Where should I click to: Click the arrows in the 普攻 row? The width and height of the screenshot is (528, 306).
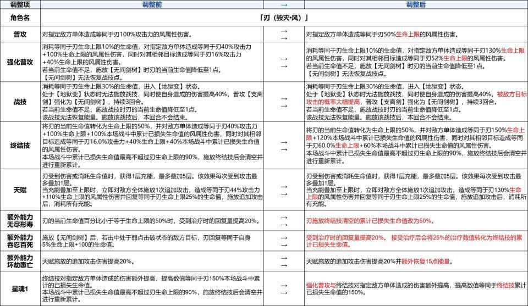[x=284, y=34]
